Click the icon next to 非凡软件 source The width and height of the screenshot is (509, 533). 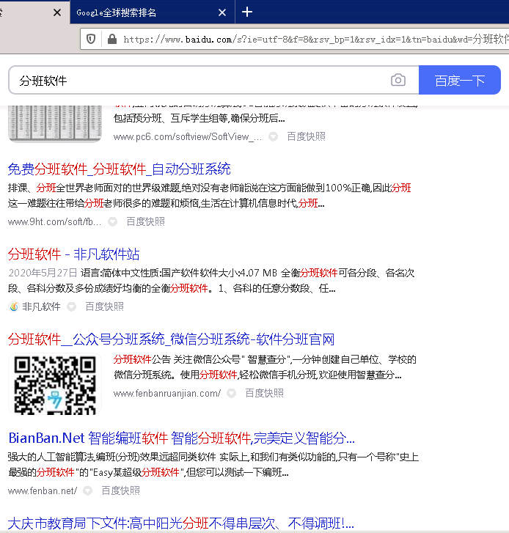[71, 306]
